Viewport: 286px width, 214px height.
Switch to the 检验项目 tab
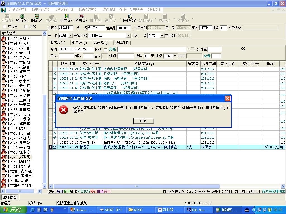(x=122, y=43)
